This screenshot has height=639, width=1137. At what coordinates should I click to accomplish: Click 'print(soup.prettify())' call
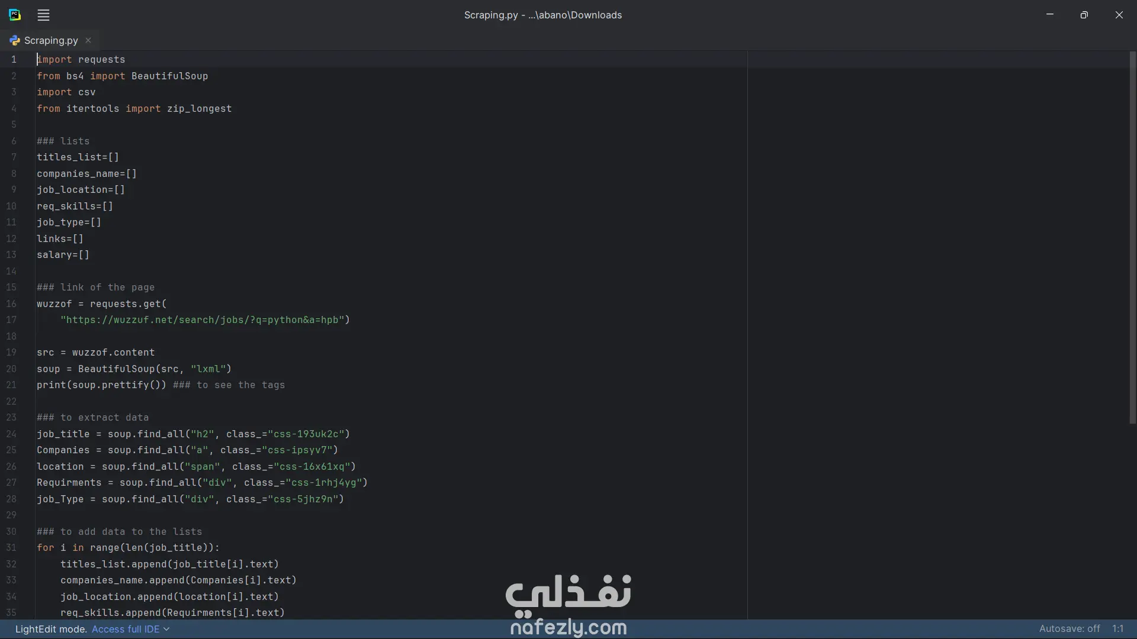click(x=101, y=385)
